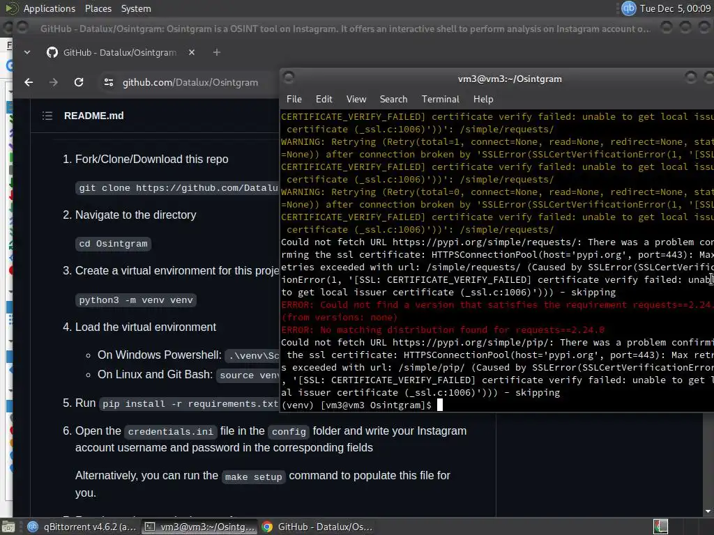This screenshot has width=714, height=535.
Task: Open the Terminal menu in terminal window
Action: 441,99
